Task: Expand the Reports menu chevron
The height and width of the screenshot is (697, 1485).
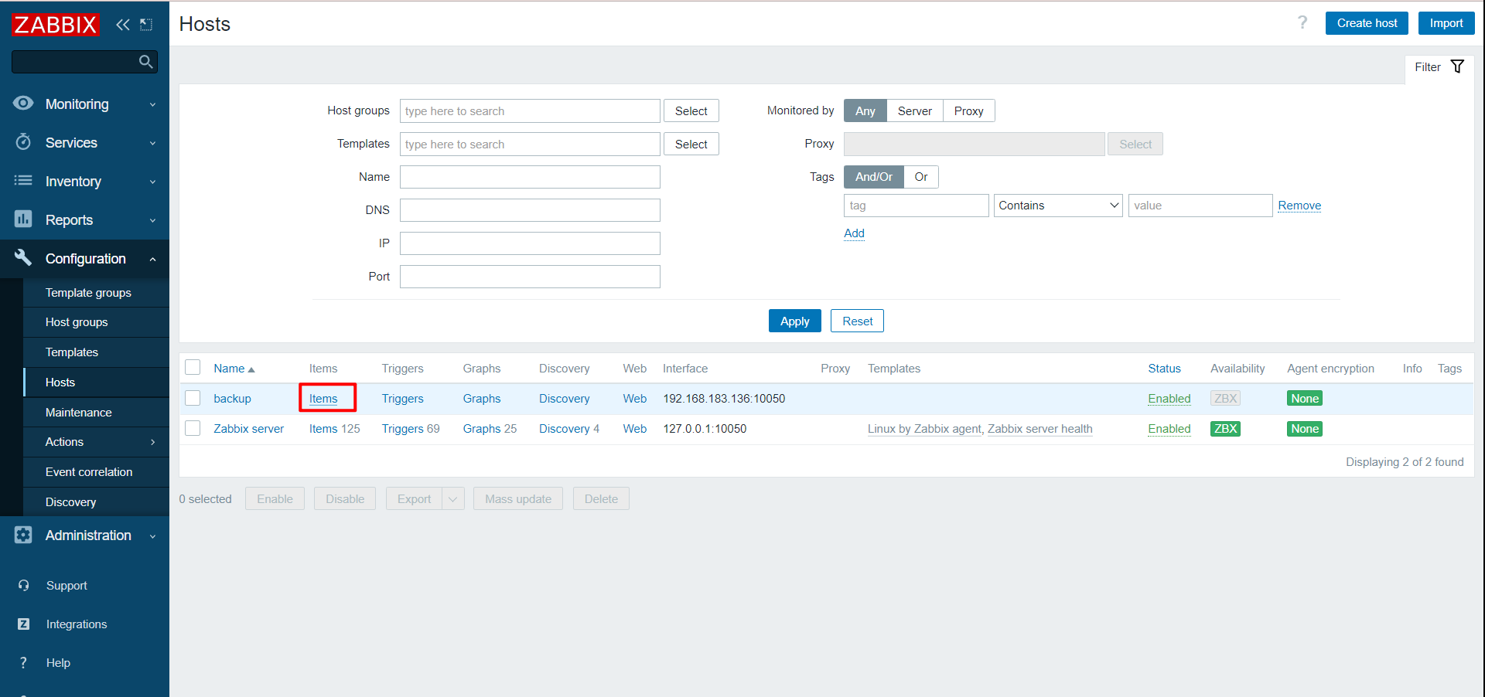Action: [152, 220]
